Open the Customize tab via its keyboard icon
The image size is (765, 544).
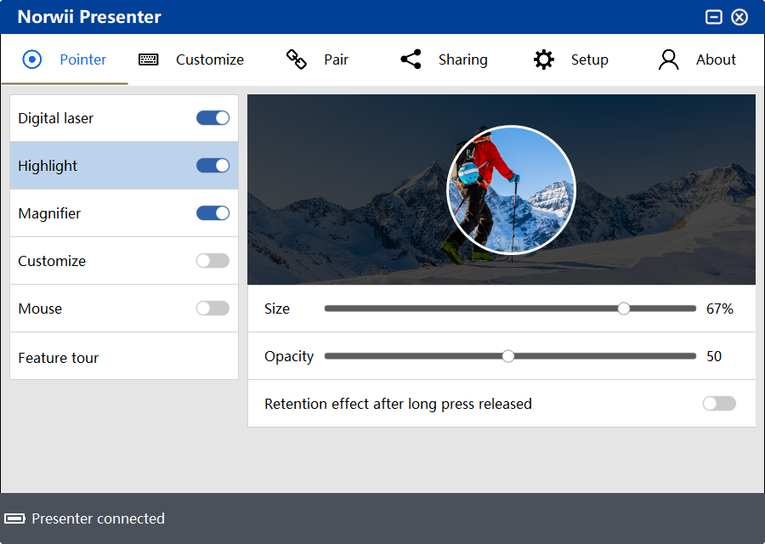point(148,59)
